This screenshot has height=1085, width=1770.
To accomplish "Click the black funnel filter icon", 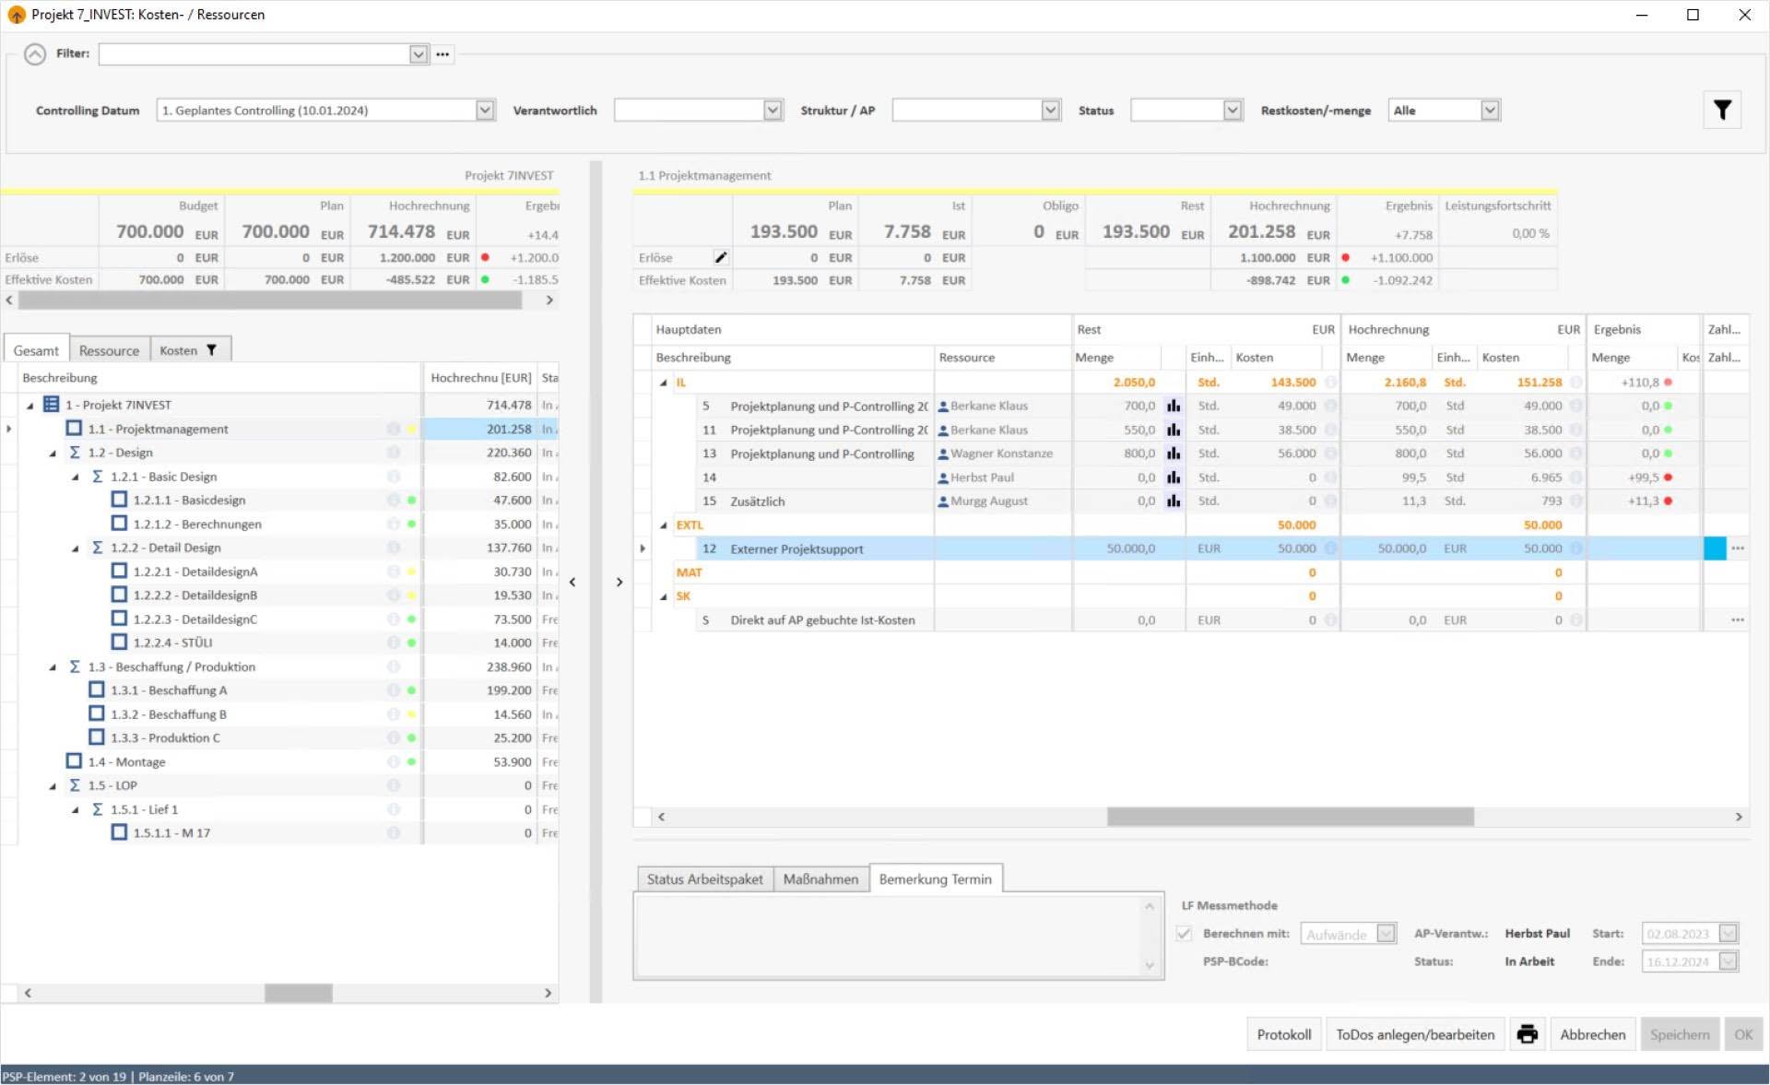I will click(x=1721, y=111).
